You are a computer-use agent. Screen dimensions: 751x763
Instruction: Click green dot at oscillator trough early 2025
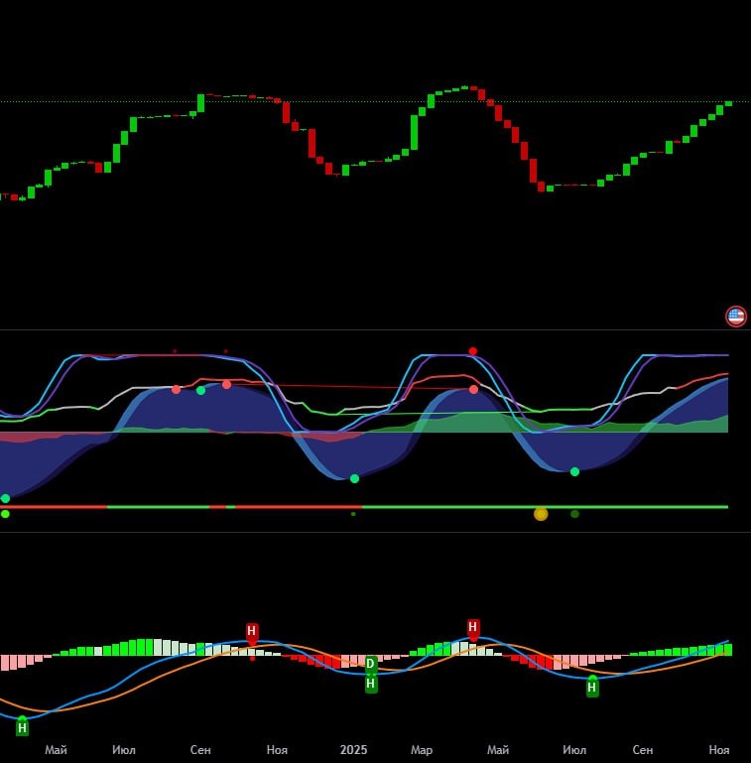pyautogui.click(x=354, y=479)
